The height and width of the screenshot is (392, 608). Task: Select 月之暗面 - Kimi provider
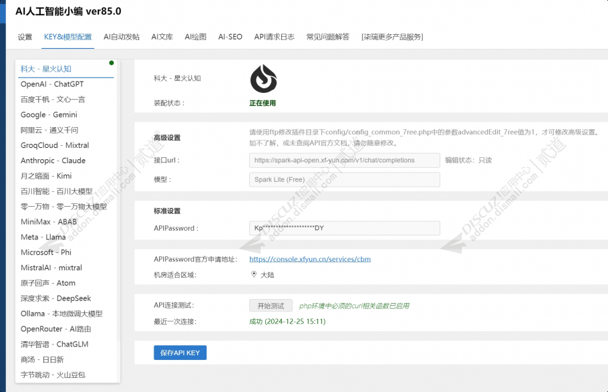click(x=46, y=176)
